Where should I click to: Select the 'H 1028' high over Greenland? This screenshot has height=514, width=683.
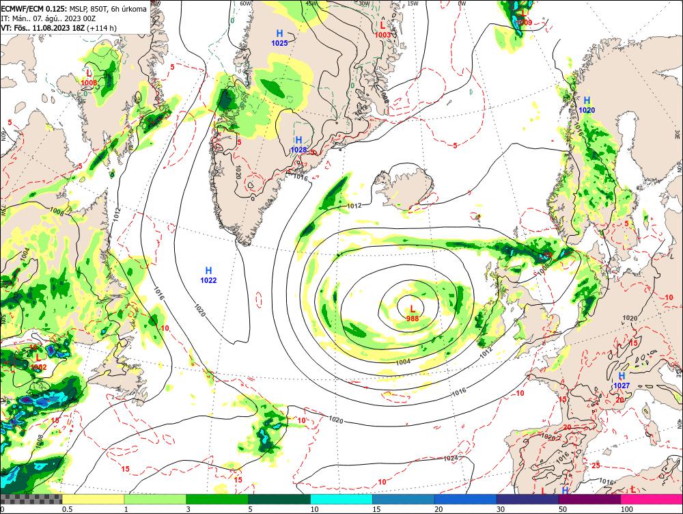pos(299,144)
